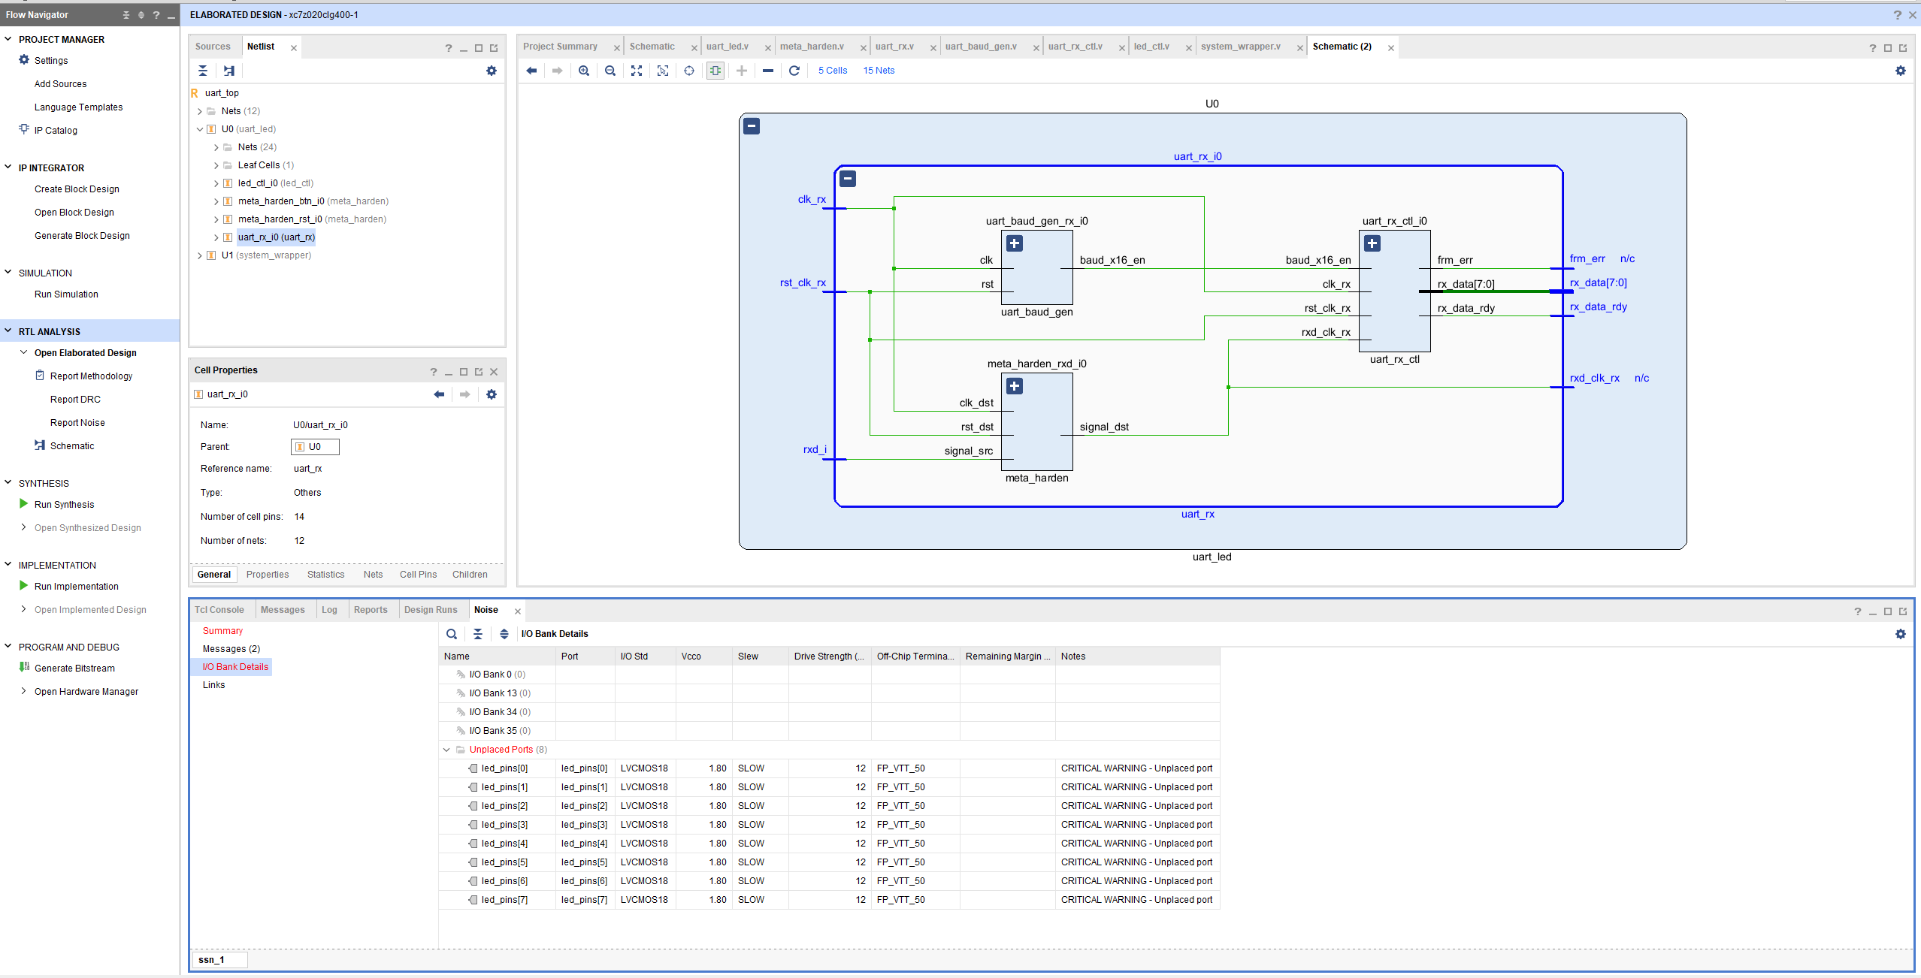Open the Tcl Console tab
Image resolution: width=1921 pixels, height=978 pixels.
click(219, 610)
